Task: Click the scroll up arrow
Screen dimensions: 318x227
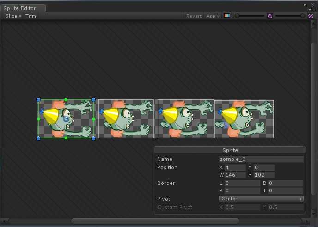Action: pos(313,24)
